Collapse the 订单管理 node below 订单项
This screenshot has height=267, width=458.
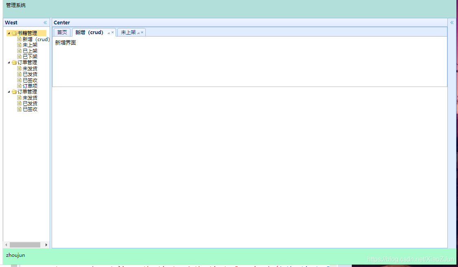[9, 91]
